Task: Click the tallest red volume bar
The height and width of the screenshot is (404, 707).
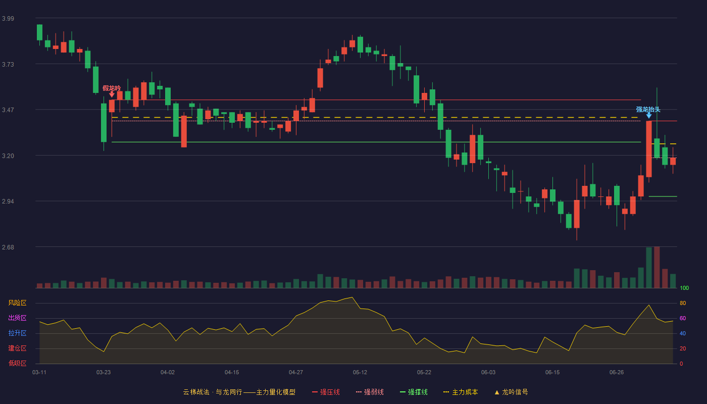Action: click(657, 267)
